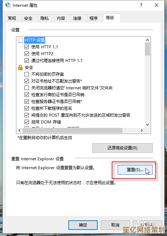Toggle 启用 DOM 存储 checkbox
The height and width of the screenshot is (236, 167).
[x=27, y=122]
